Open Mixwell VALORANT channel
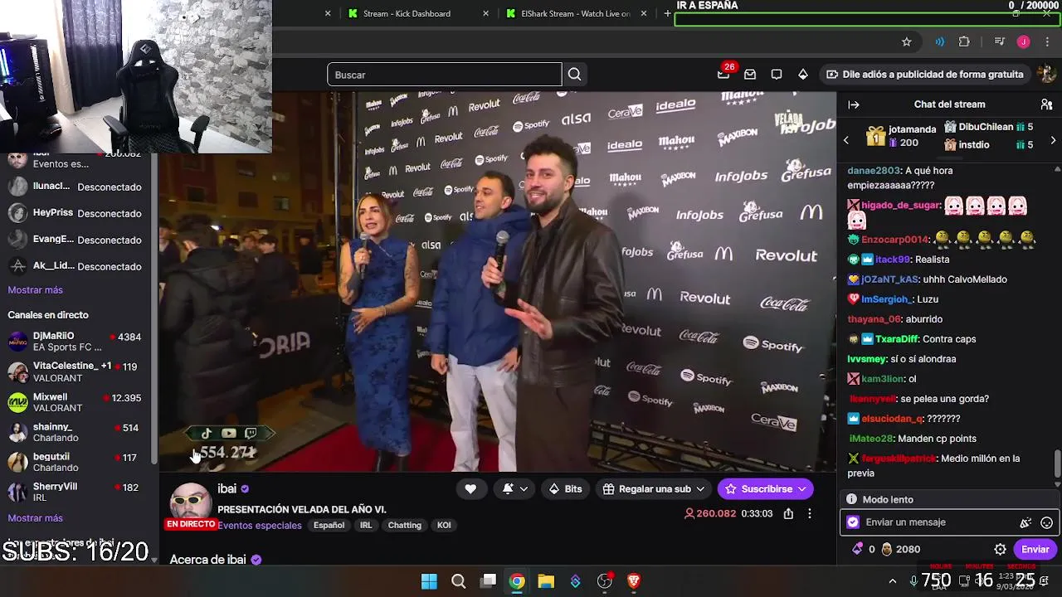1062x597 pixels. pos(75,402)
